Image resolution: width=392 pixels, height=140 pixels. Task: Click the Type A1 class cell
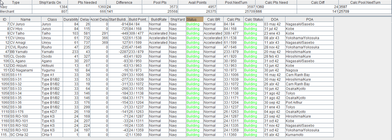52,75
